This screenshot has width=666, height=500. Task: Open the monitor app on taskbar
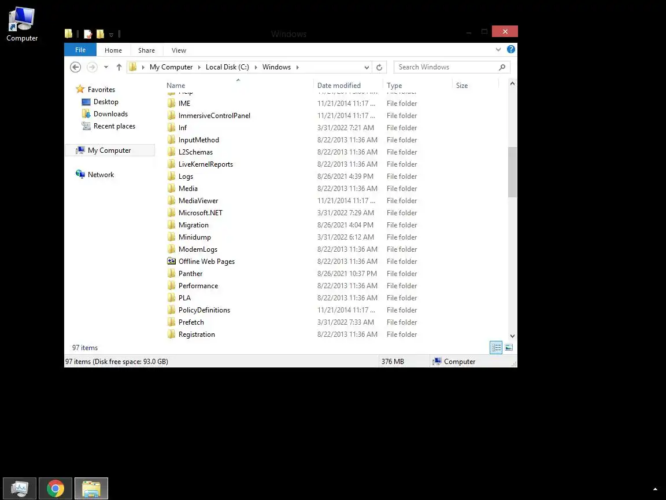click(20, 488)
